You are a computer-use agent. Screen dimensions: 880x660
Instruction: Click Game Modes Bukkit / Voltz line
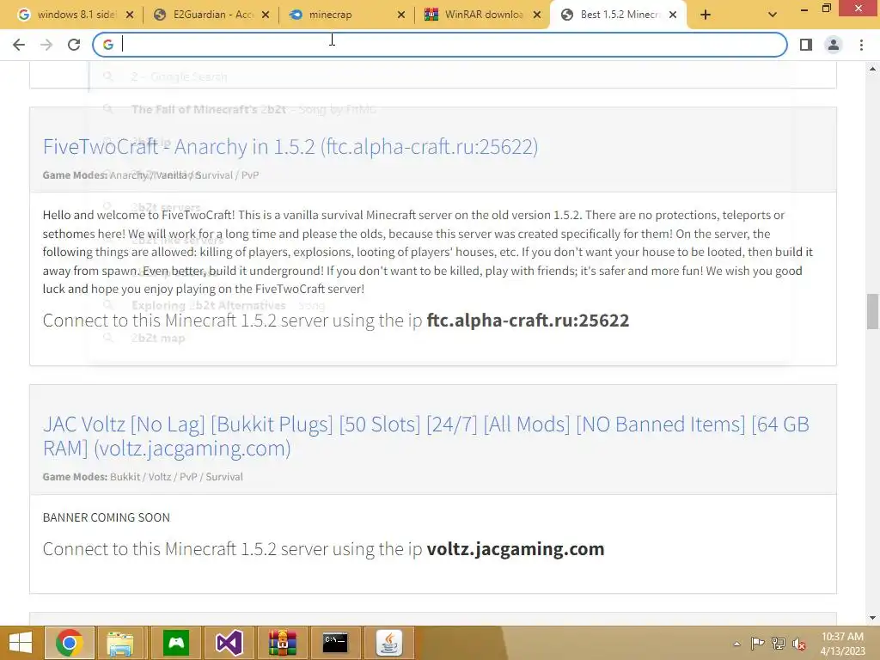(x=143, y=477)
